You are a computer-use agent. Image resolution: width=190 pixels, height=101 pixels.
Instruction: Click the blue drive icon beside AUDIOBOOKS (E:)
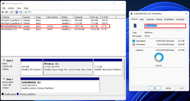pyautogui.click(x=3, y=26)
